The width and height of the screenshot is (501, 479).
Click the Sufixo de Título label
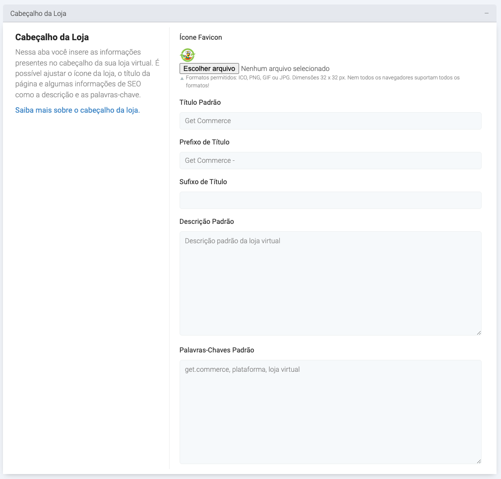[x=203, y=182]
